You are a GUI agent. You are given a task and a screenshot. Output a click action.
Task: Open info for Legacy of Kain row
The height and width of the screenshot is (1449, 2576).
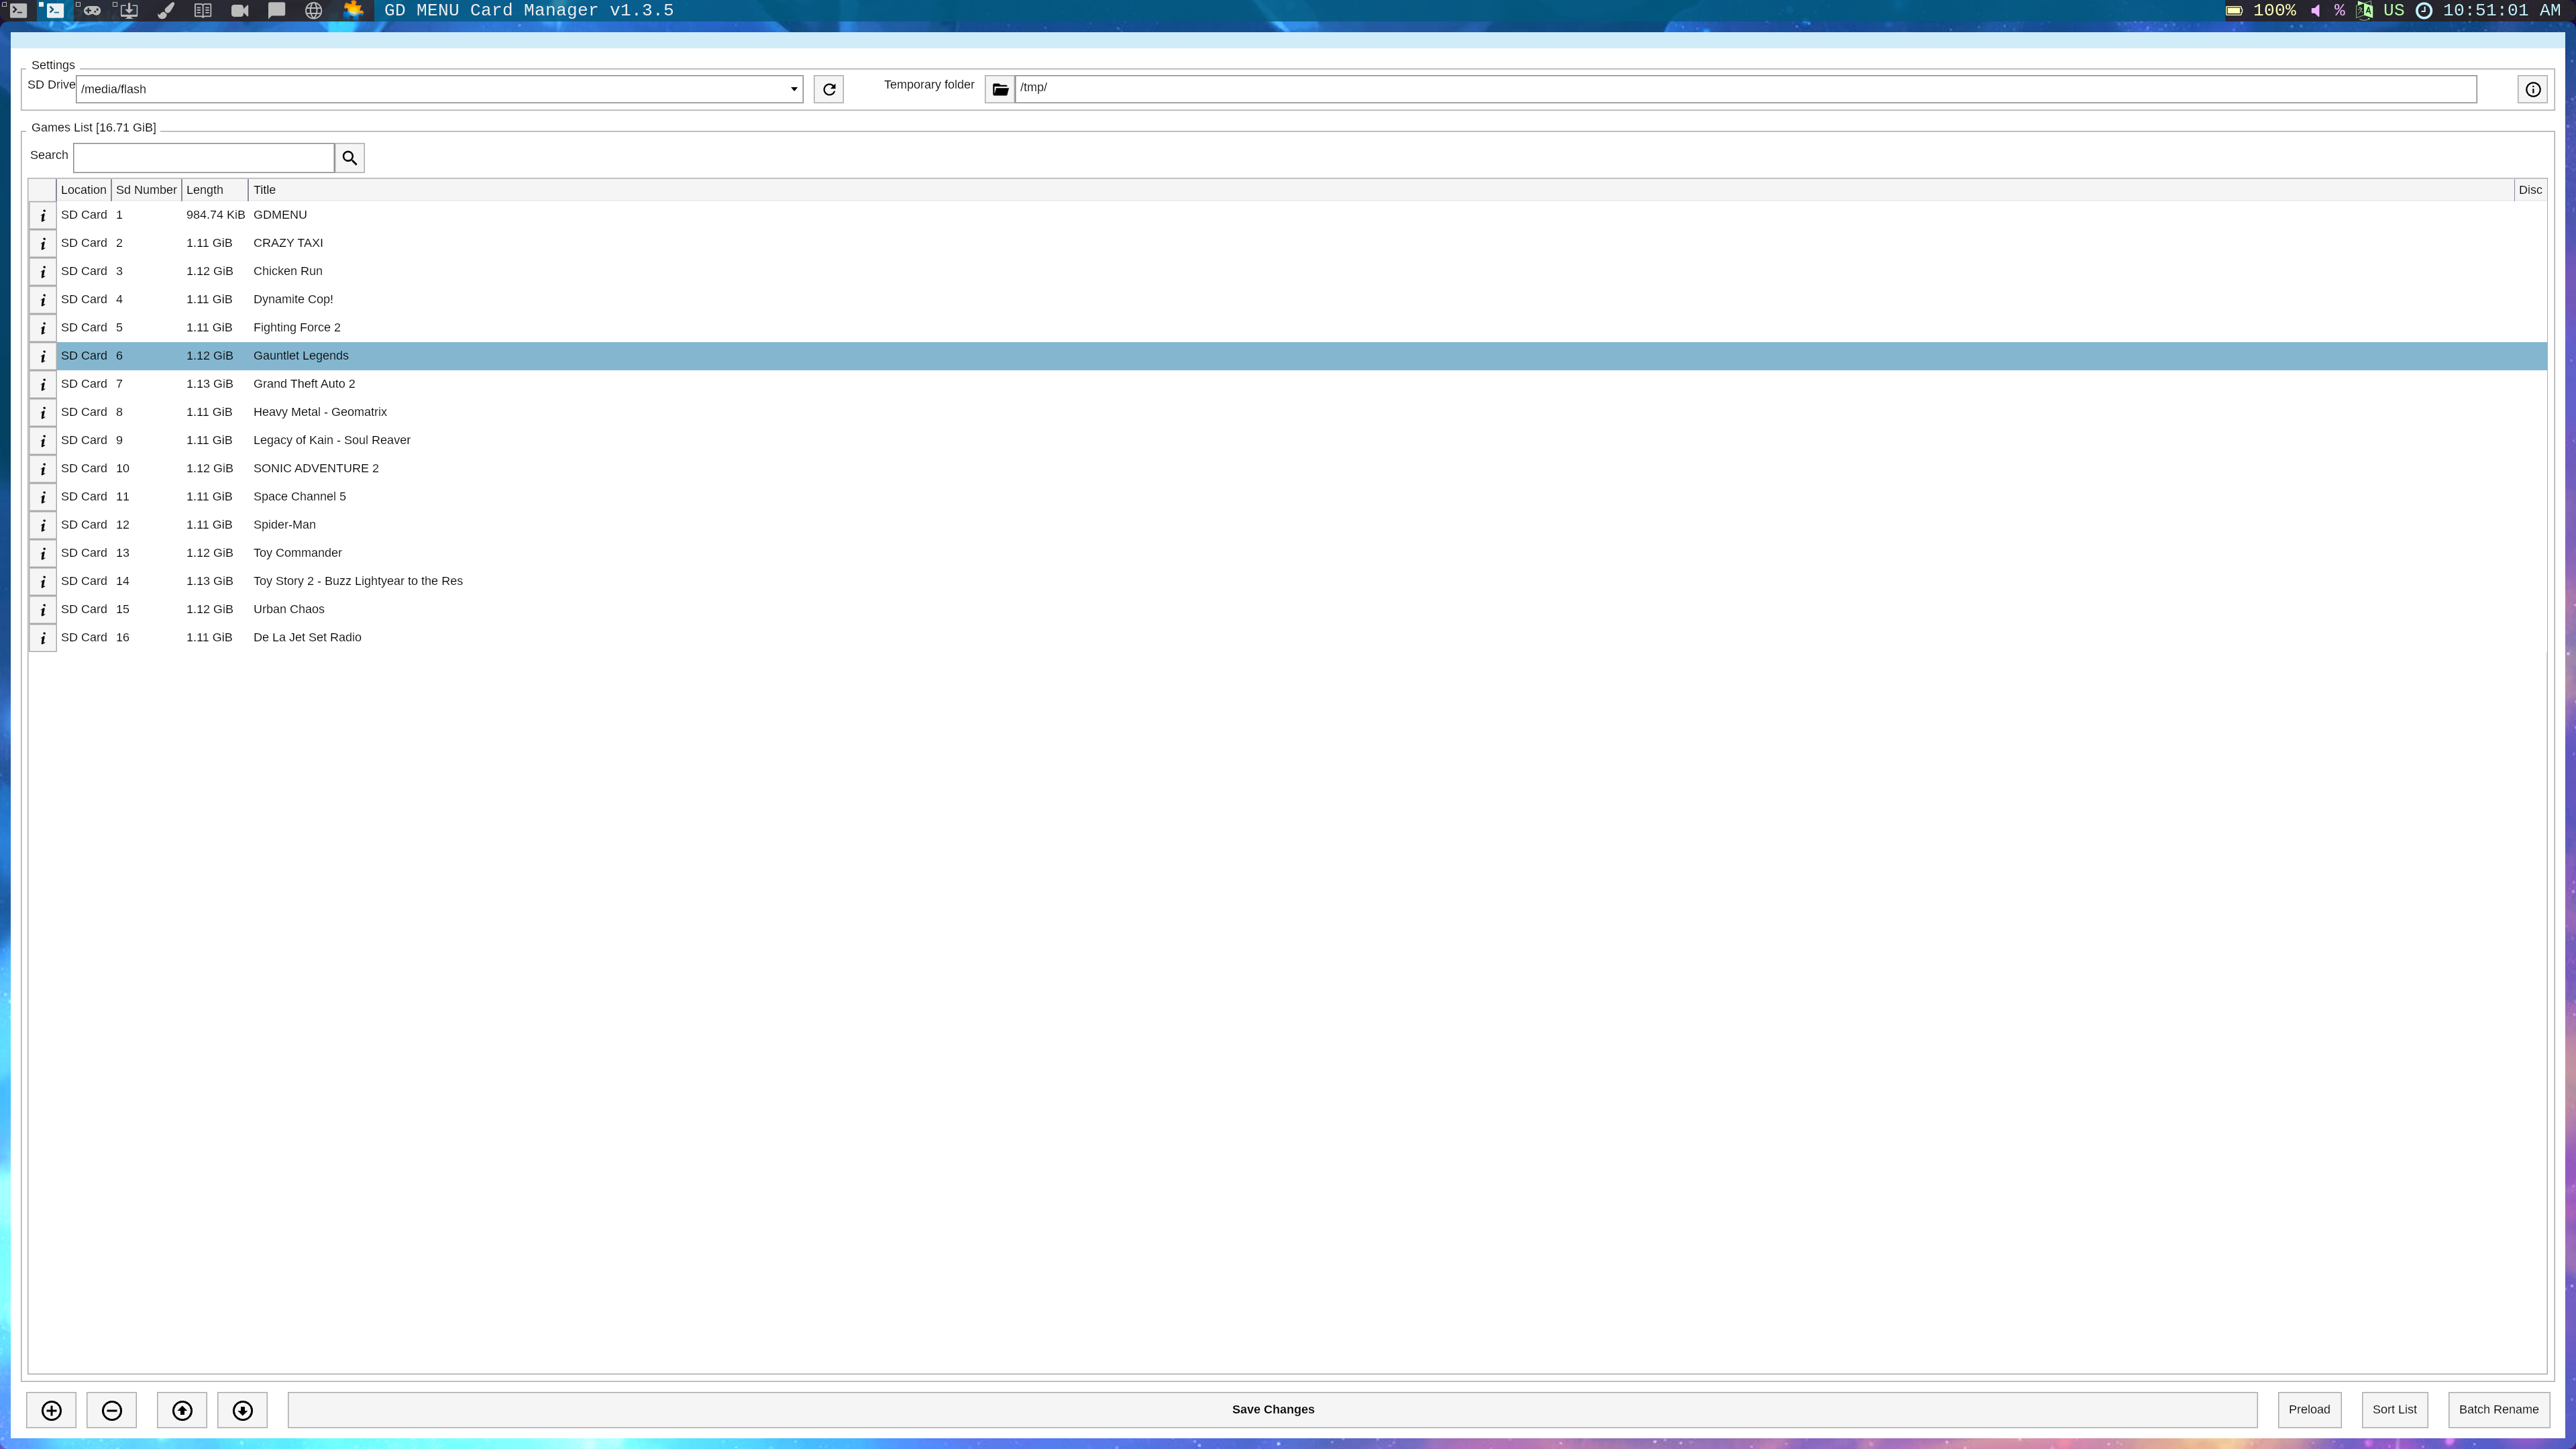(x=43, y=440)
